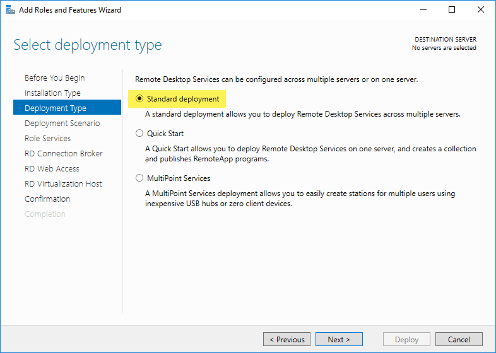Viewport: 496px width, 353px height.
Task: Select Deployment Type in sidebar
Action: 56,108
